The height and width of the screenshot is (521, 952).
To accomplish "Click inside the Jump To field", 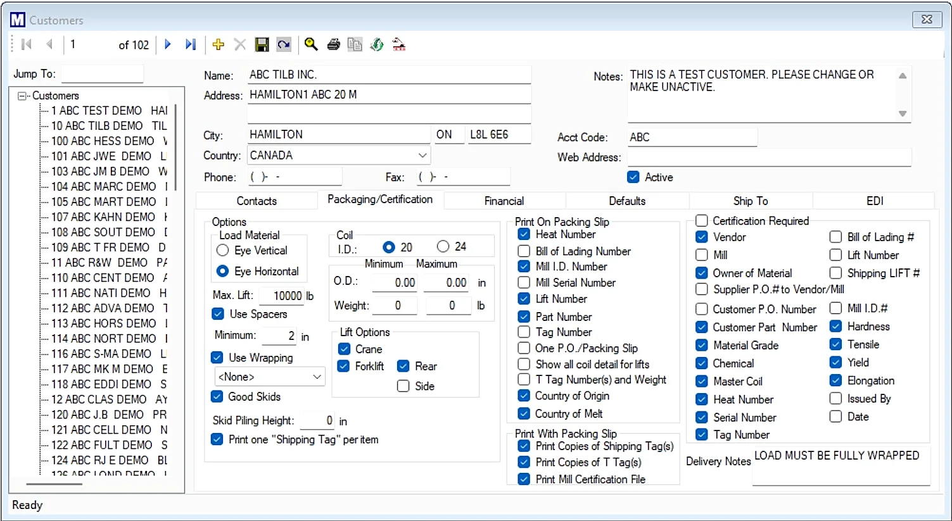I will pos(101,73).
